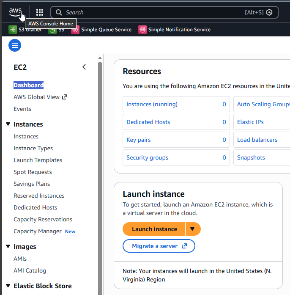The image size is (290, 295).
Task: Open AWS Global View link
Action: (x=36, y=97)
